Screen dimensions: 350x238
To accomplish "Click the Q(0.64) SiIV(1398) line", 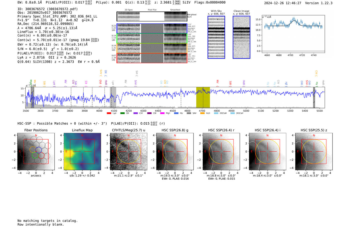I will [x=58, y=62].
